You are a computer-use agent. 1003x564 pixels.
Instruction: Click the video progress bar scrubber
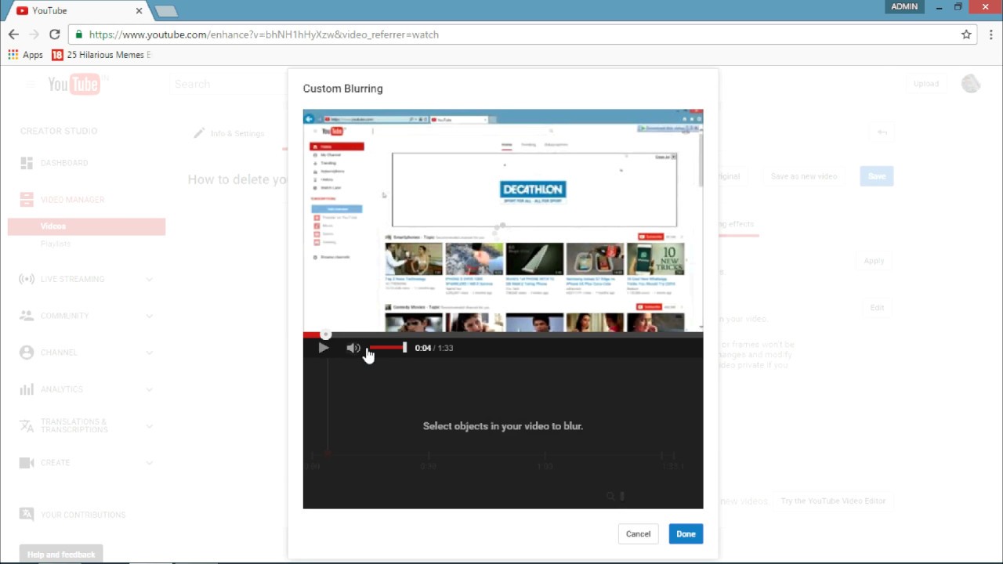tap(326, 334)
